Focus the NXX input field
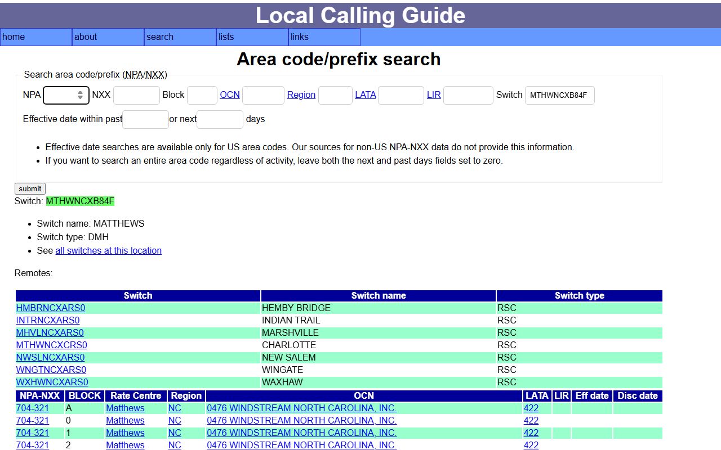The image size is (721, 450). click(x=136, y=95)
